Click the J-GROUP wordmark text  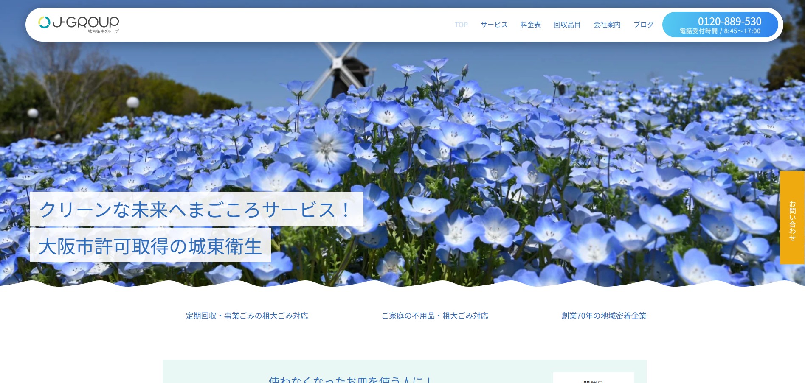tap(86, 22)
